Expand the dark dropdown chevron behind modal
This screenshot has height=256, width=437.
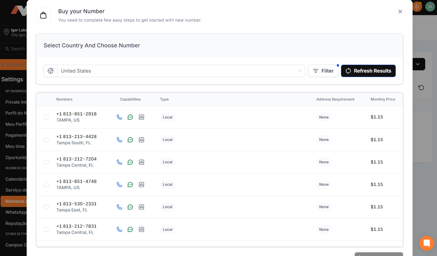tap(418, 64)
